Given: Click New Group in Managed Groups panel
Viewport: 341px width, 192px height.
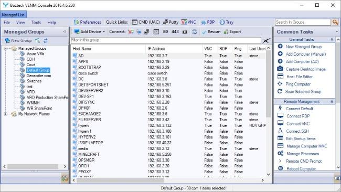Looking at the screenshot, I should [x=18, y=41].
